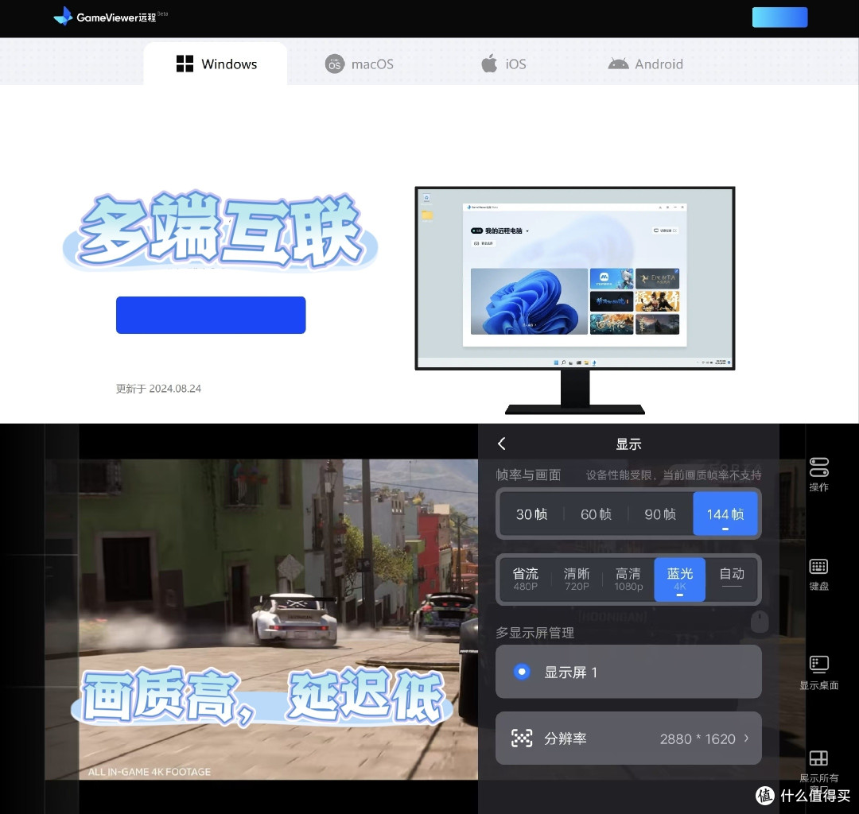
Task: Select the 操作 (Actions) icon in sidebar
Action: tap(818, 467)
